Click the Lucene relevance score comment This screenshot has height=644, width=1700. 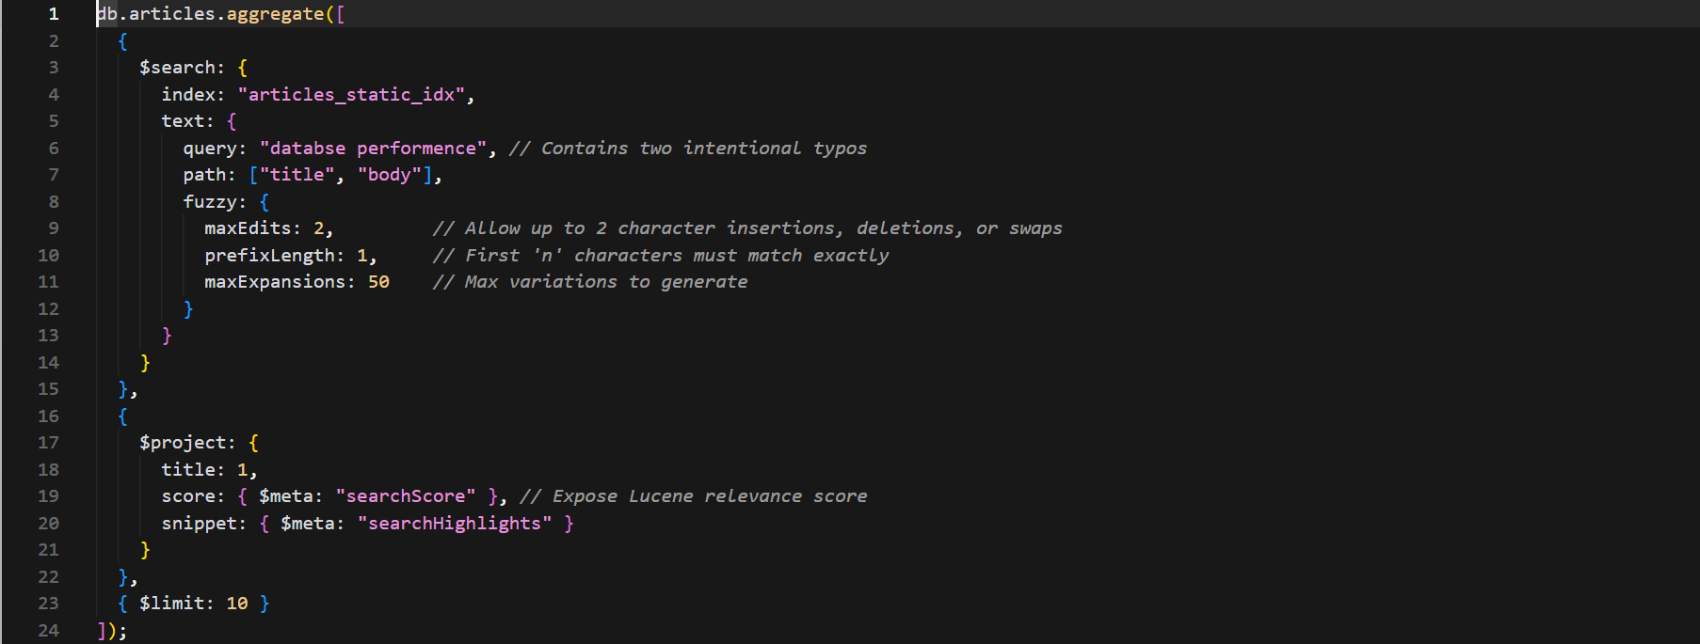click(694, 496)
